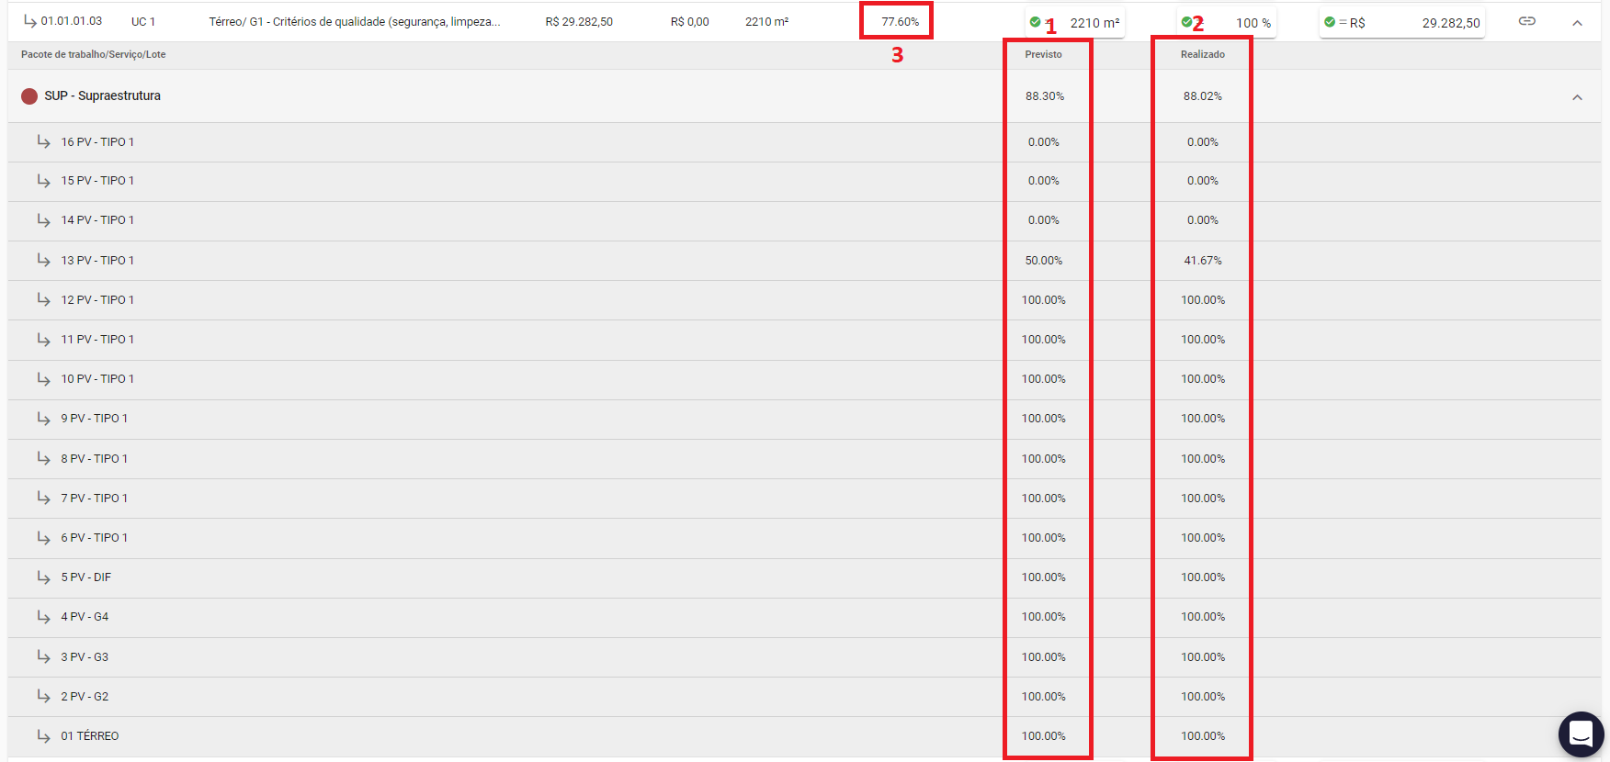Select the 11 PV - TIPO 1 row label
Image resolution: width=1610 pixels, height=762 pixels.
(97, 339)
